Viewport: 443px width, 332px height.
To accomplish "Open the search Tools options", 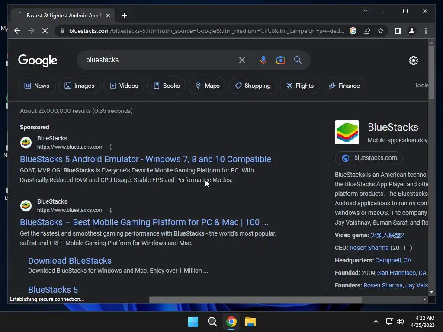I will coord(421,85).
